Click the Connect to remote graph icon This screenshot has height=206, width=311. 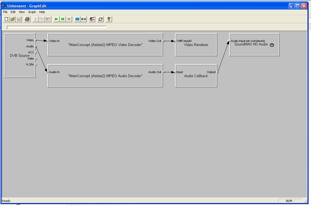coord(92,19)
